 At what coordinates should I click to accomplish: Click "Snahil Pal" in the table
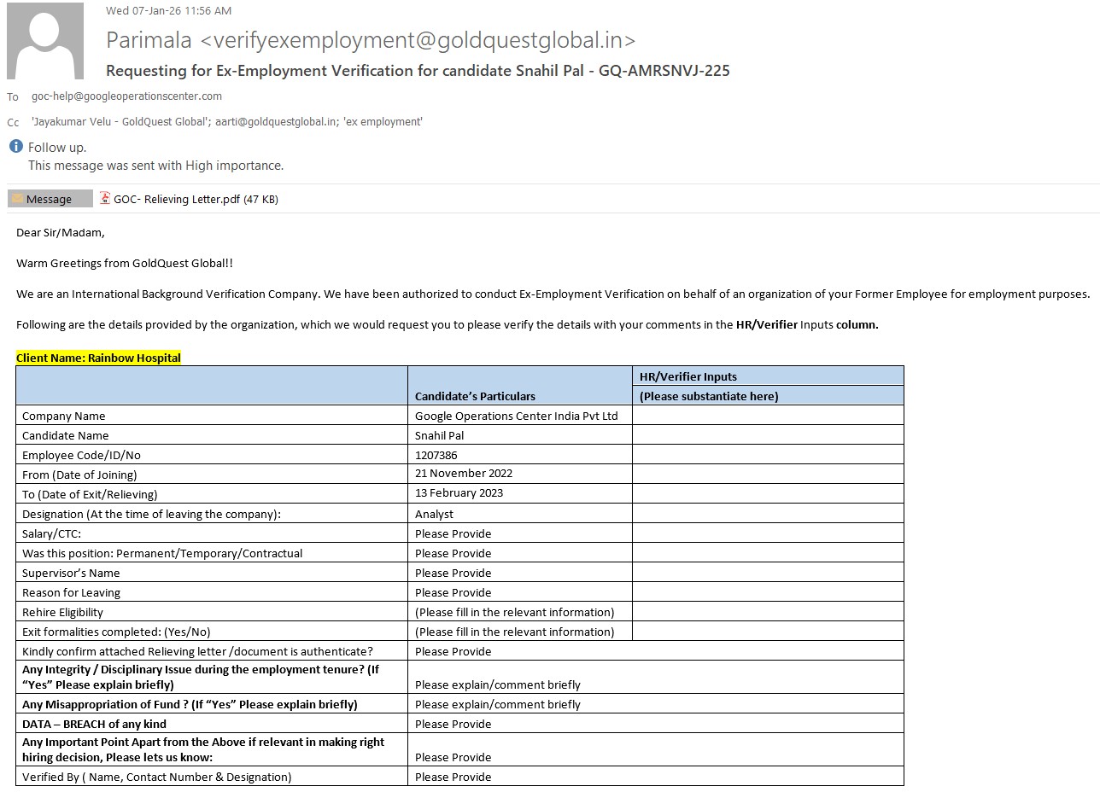click(440, 435)
